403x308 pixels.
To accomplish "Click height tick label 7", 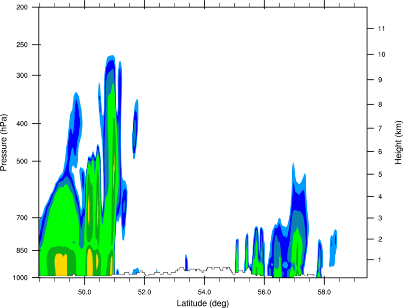I will point(380,128).
